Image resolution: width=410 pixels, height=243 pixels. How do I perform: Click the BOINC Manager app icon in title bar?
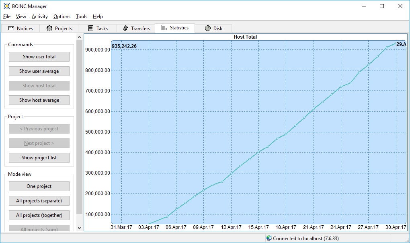(6, 6)
